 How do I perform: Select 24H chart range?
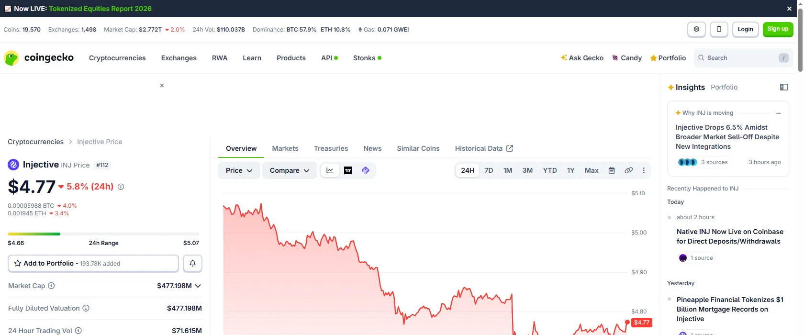point(468,170)
